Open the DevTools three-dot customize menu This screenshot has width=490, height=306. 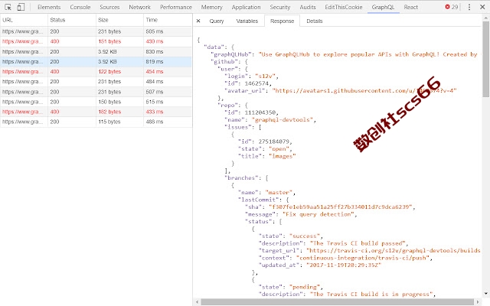pyautogui.click(x=469, y=7)
